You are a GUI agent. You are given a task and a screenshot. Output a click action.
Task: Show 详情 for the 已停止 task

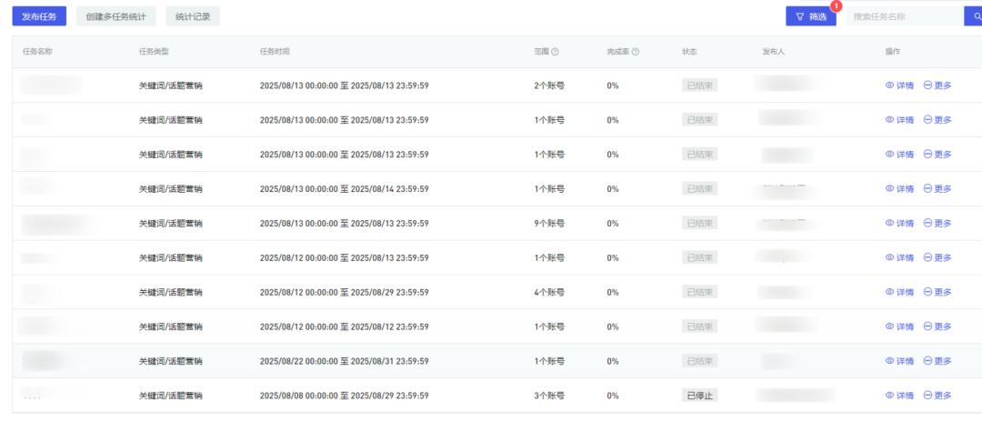pyautogui.click(x=899, y=396)
